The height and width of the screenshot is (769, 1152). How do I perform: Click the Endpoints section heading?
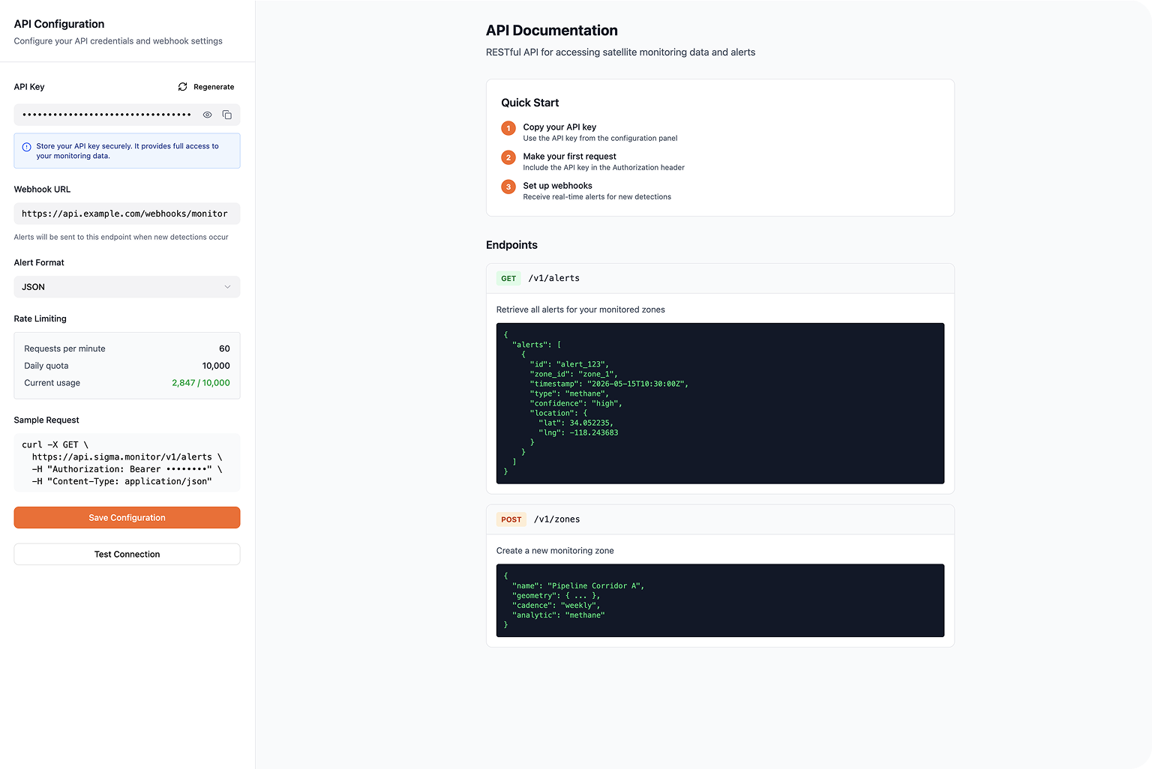[x=511, y=245]
